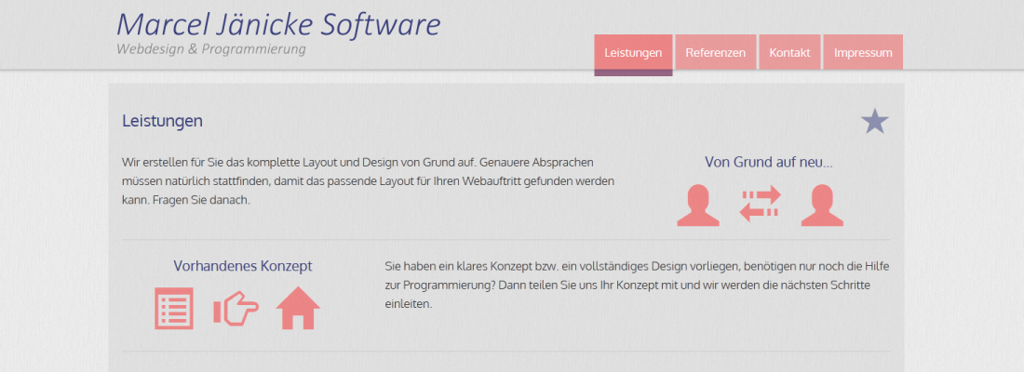Click the paragraph starting 'Wir erstellen für Sie'
This screenshot has height=372, width=1024.
(368, 180)
